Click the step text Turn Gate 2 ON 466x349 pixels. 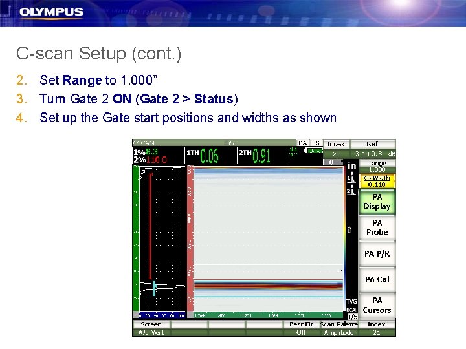(x=139, y=99)
